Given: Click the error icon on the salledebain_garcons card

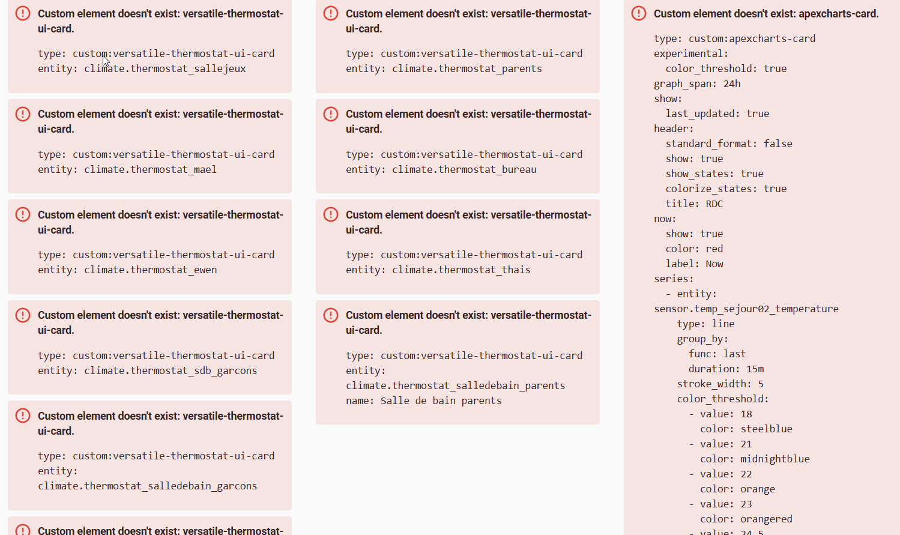Looking at the screenshot, I should coord(23,416).
